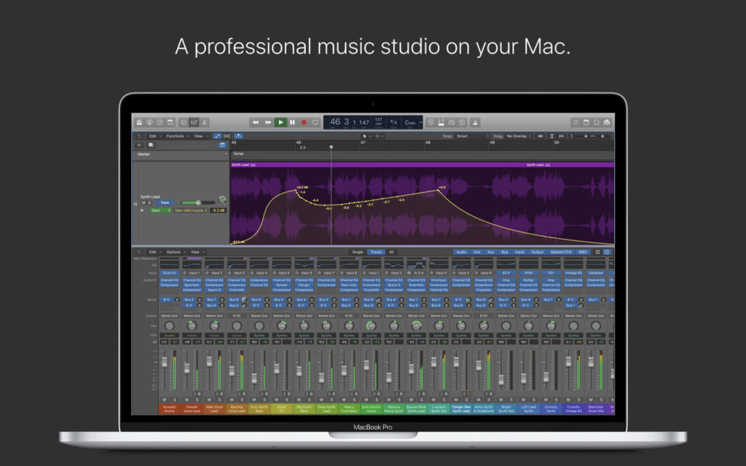746x466 pixels.
Task: Click the Audio filter button in the Mixer
Action: point(461,252)
